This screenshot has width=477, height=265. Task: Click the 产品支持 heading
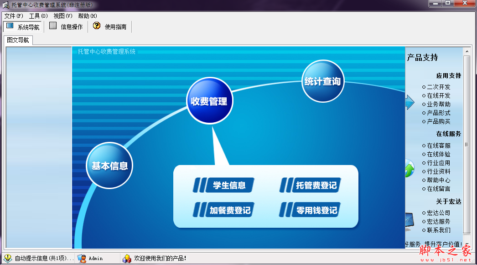point(423,58)
